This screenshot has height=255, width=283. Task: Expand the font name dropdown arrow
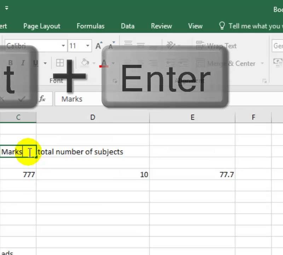[x=63, y=46]
